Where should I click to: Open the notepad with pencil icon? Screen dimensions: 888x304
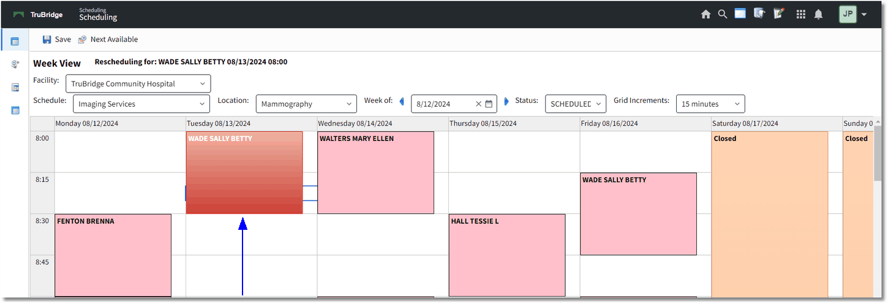coord(779,13)
